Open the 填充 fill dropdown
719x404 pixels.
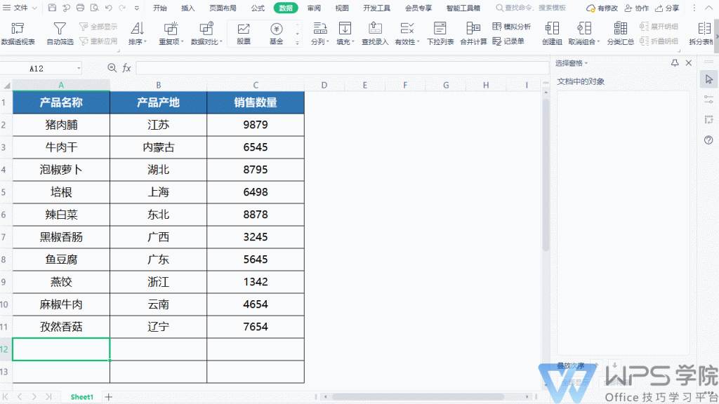[345, 34]
